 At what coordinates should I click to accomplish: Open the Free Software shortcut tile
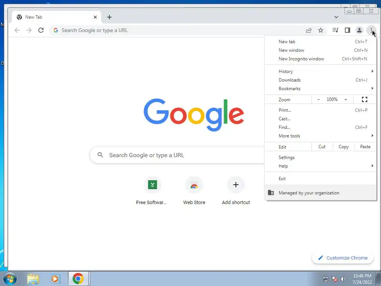(152, 191)
